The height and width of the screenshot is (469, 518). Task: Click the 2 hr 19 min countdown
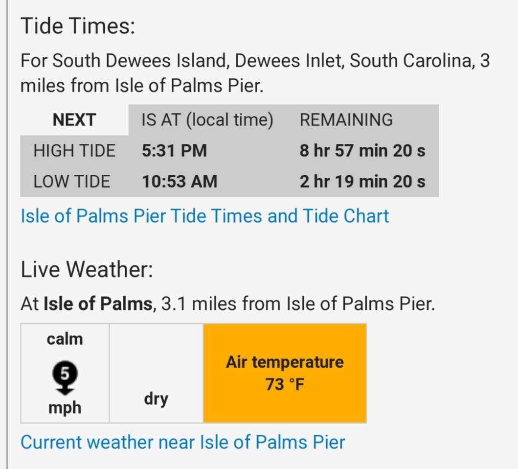point(362,182)
